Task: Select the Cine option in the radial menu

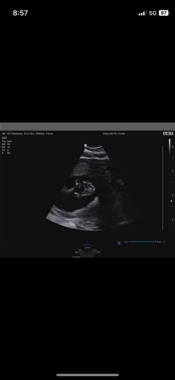Action: [x=87, y=247]
